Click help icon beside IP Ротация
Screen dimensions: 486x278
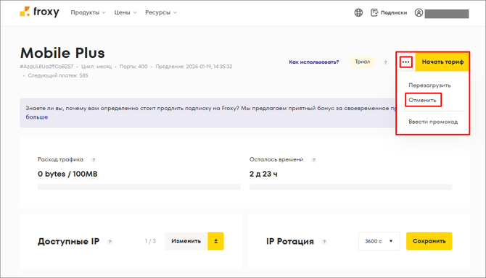pos(324,242)
